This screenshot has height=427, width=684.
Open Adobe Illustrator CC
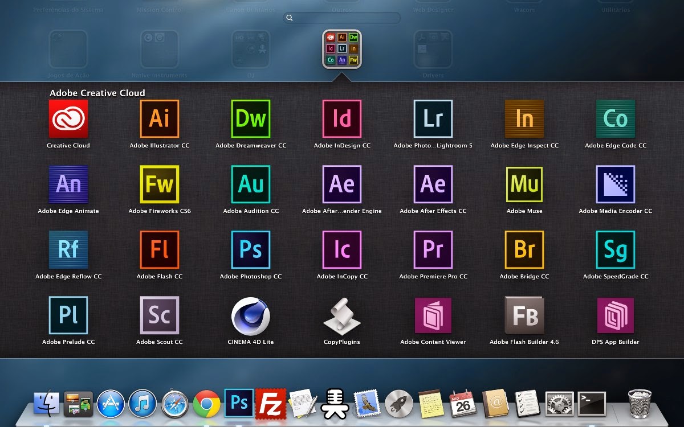point(158,119)
